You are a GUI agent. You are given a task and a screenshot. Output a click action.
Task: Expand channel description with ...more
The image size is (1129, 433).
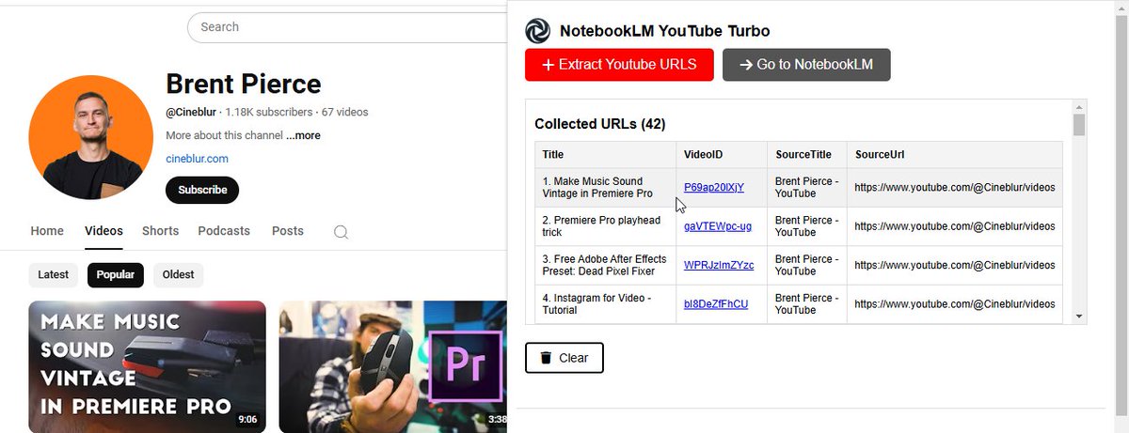coord(303,135)
